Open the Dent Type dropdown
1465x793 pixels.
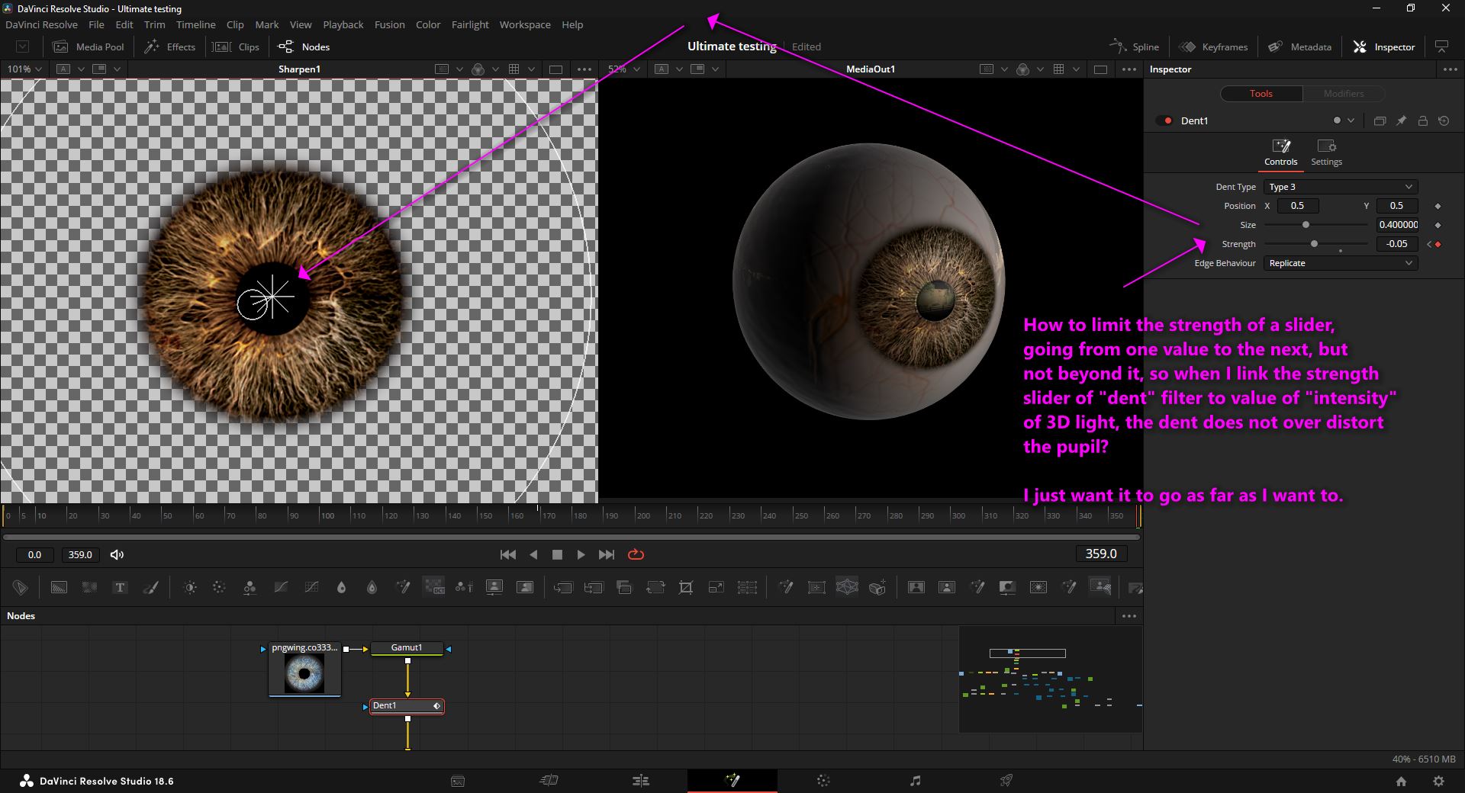tap(1340, 187)
